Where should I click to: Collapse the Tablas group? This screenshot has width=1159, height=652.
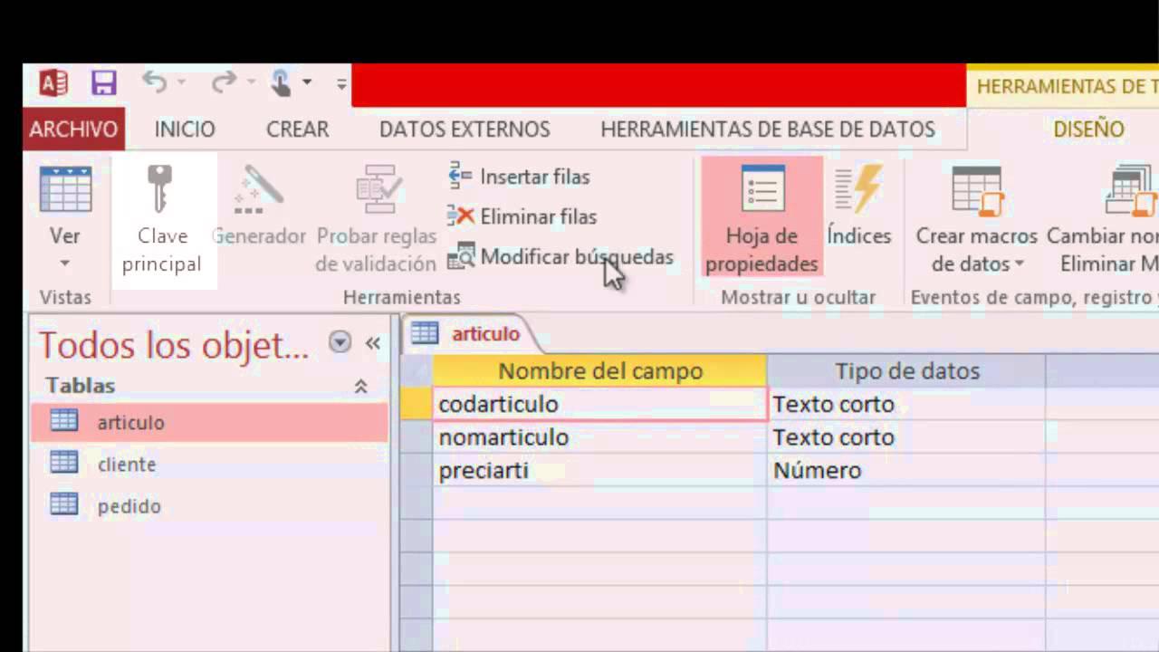pyautogui.click(x=360, y=386)
